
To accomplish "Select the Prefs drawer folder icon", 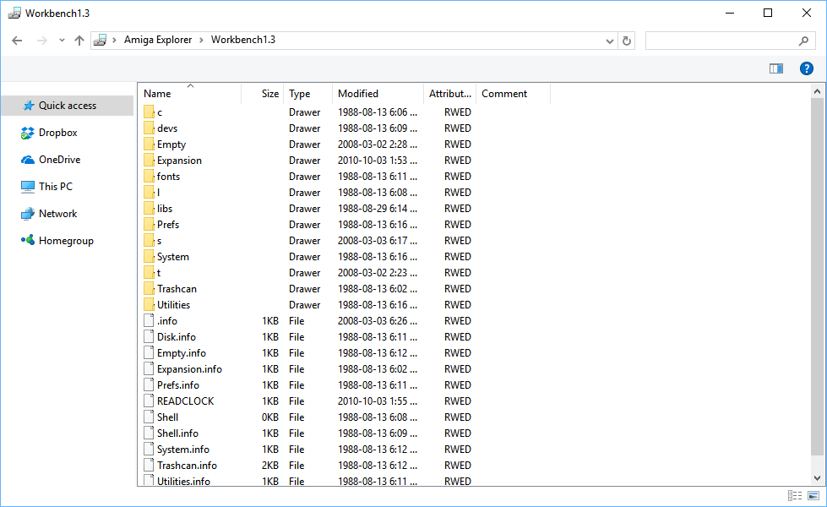I will click(x=149, y=224).
